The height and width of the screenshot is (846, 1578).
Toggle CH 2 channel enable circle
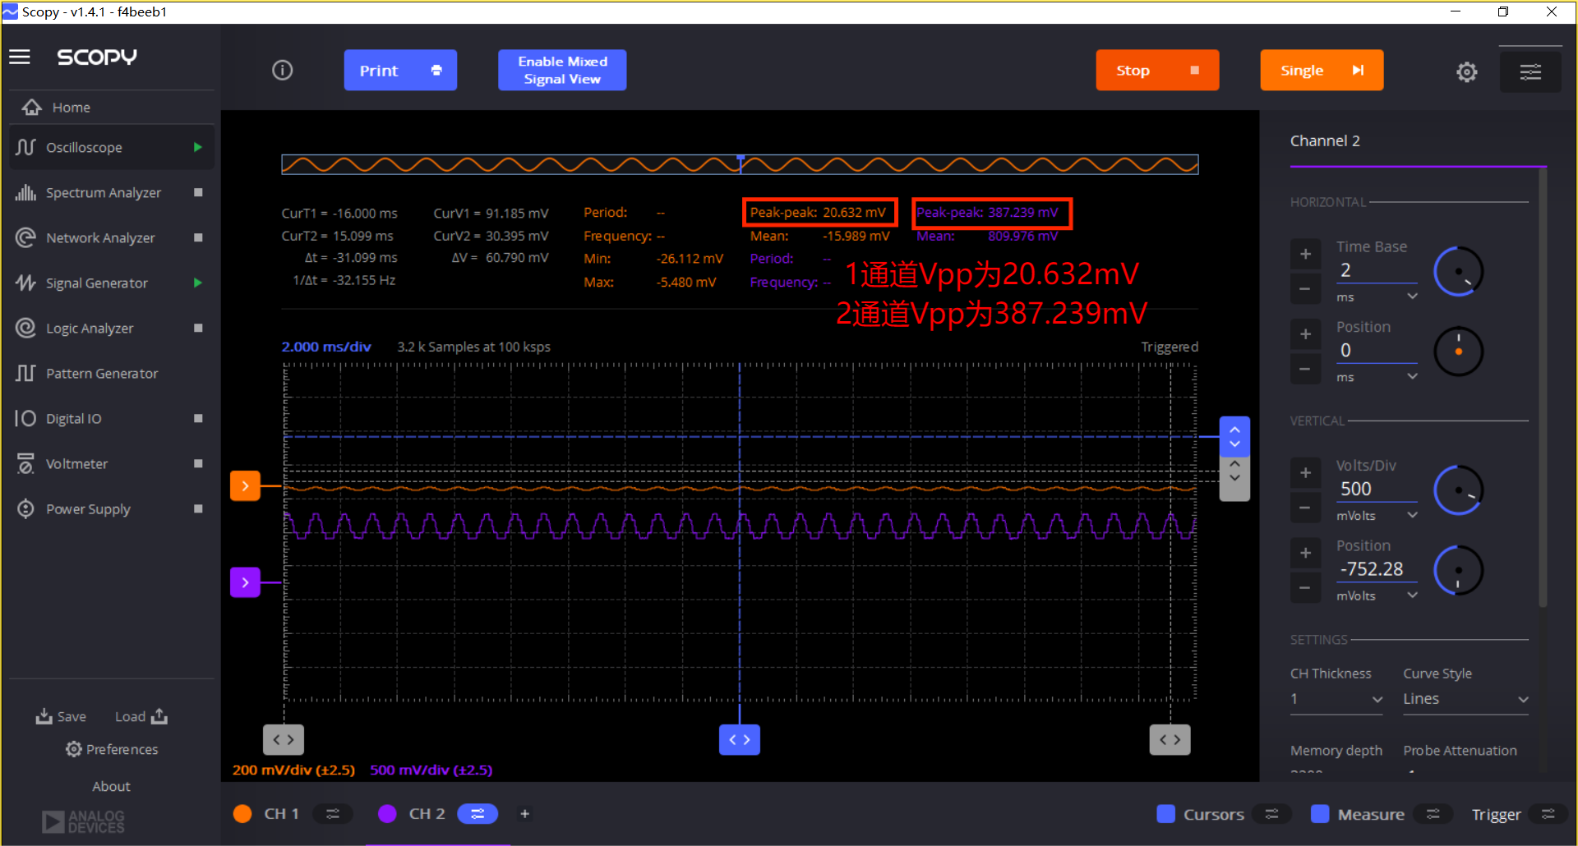point(387,813)
